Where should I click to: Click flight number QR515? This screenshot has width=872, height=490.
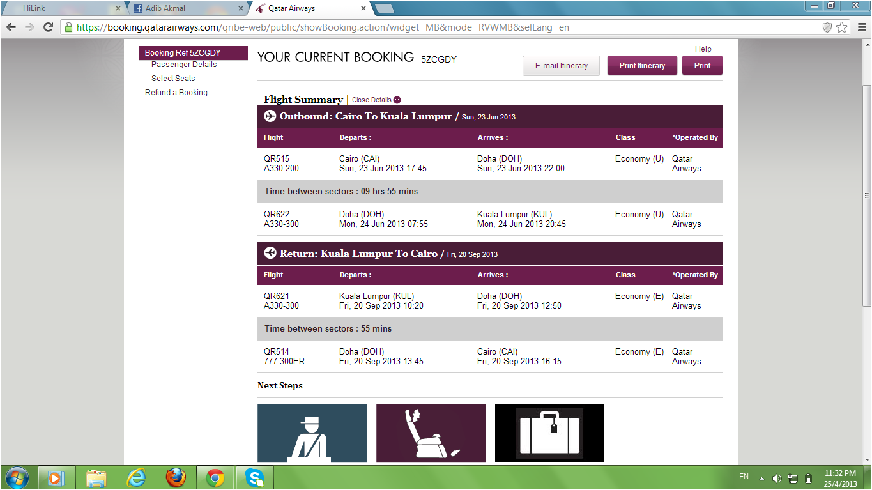(x=277, y=159)
